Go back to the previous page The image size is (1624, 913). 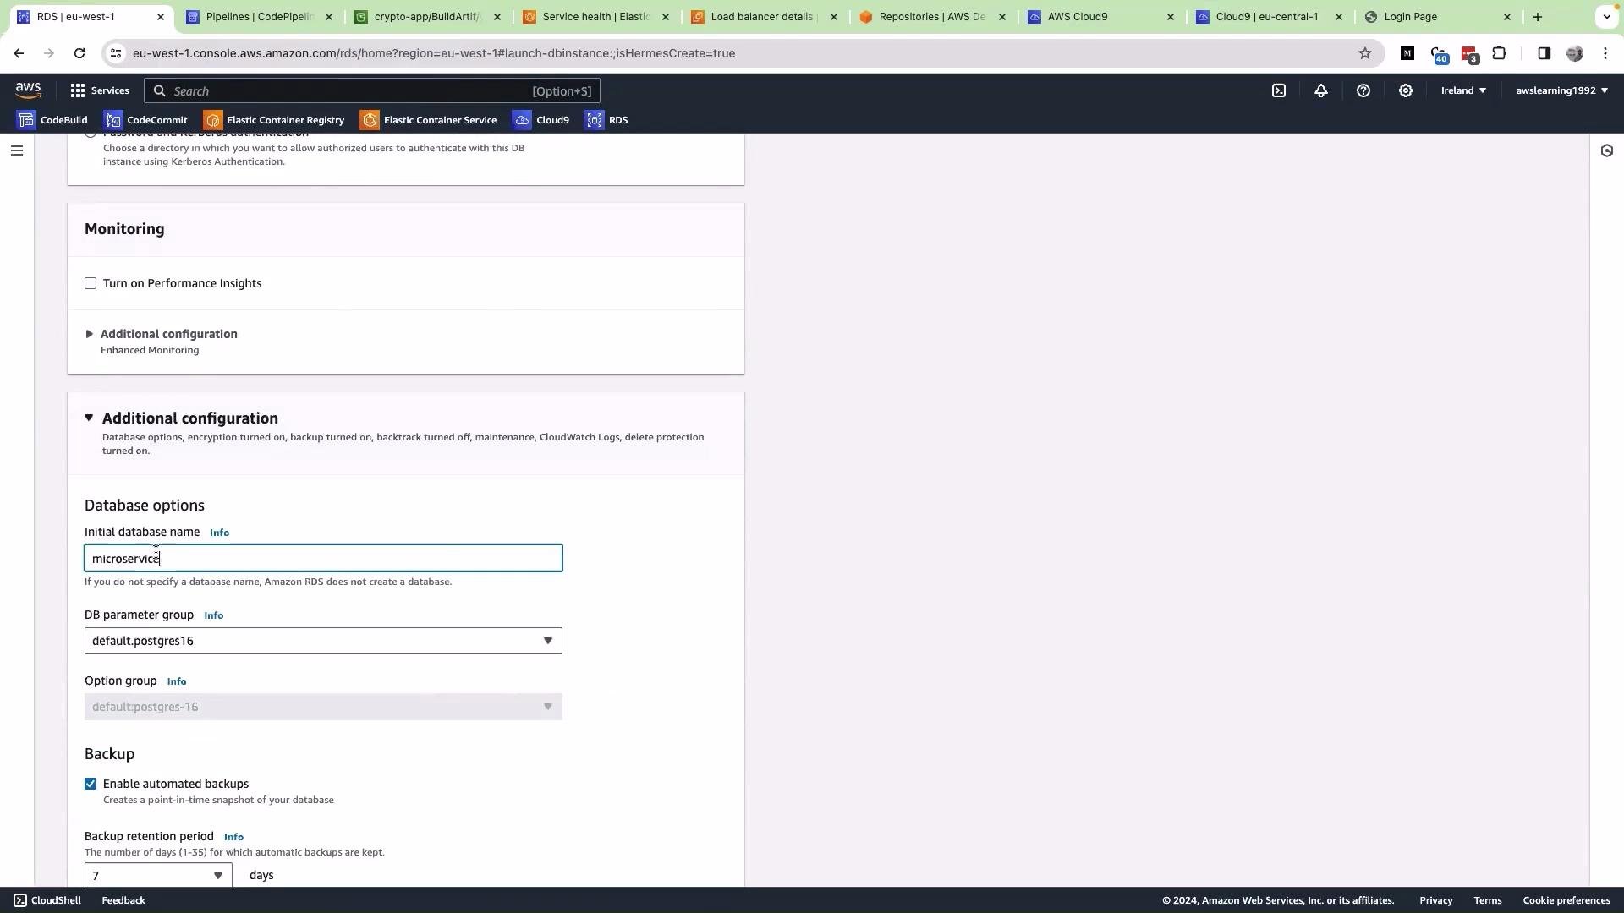point(19,53)
